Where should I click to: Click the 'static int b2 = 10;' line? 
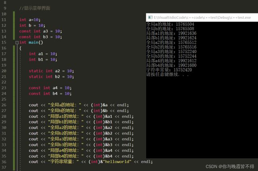click(51, 77)
